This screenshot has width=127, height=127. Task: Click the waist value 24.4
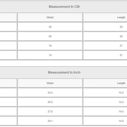tap(50, 93)
